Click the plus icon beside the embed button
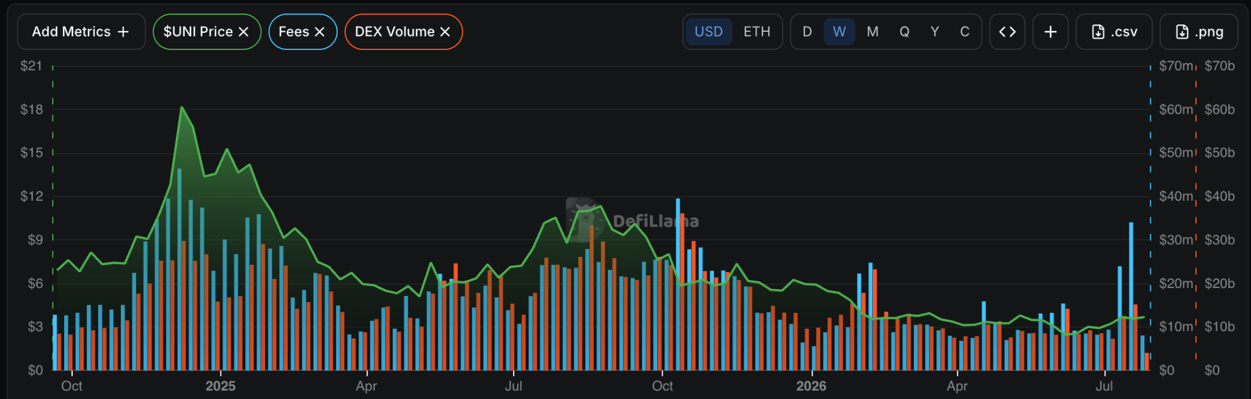 [x=1051, y=32]
